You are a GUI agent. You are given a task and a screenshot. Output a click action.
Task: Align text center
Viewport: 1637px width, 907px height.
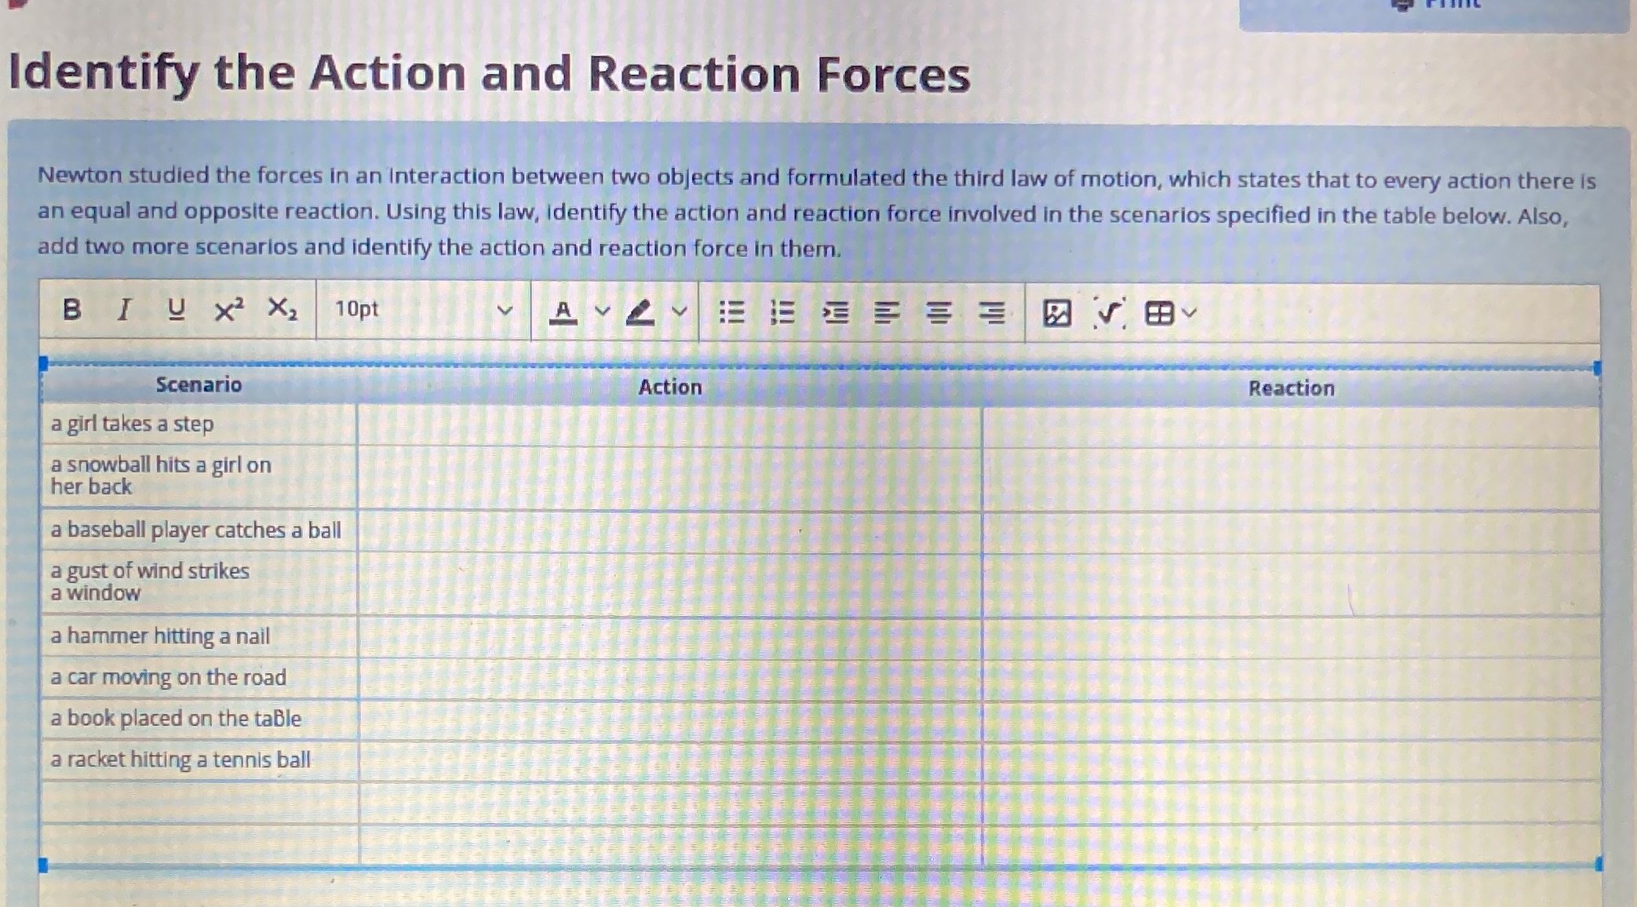(939, 313)
